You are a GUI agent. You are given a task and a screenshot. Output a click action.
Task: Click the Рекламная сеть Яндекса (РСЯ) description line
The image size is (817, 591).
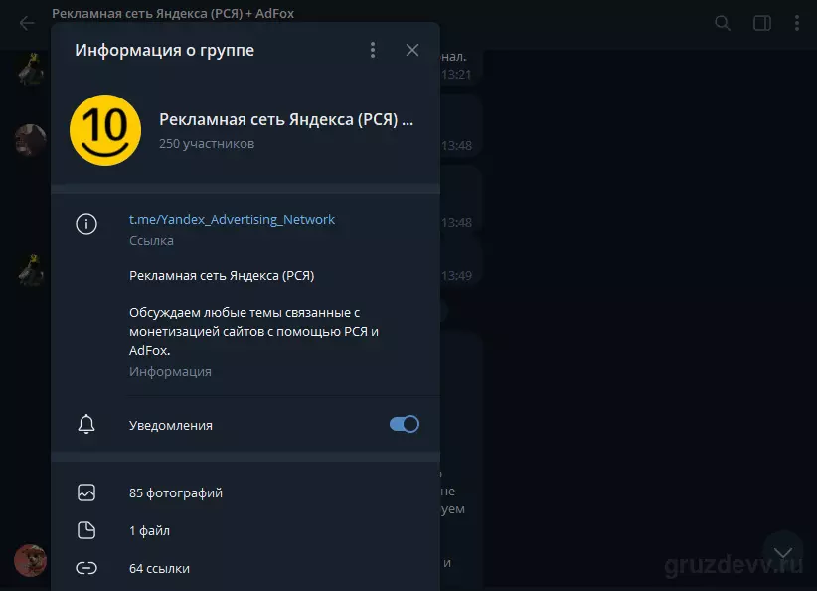coord(222,276)
